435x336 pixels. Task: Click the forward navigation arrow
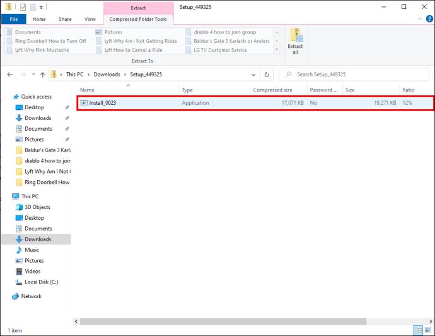point(23,75)
